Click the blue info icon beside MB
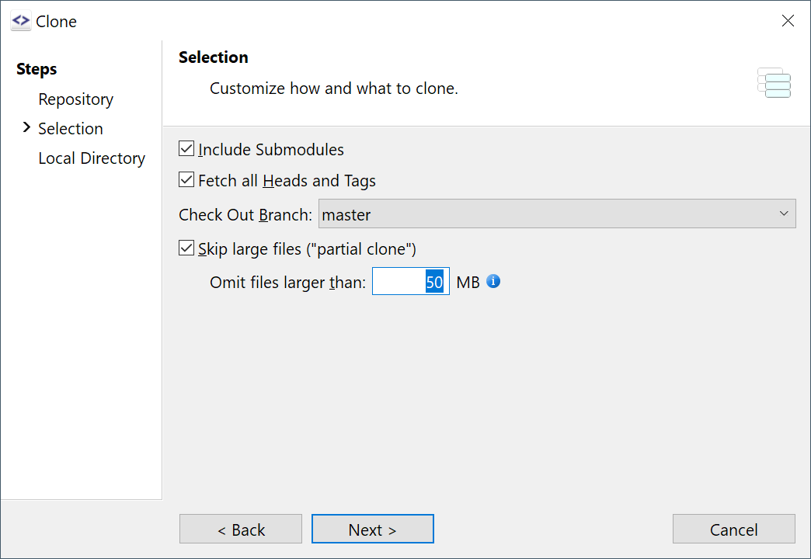The width and height of the screenshot is (811, 559). (x=493, y=281)
